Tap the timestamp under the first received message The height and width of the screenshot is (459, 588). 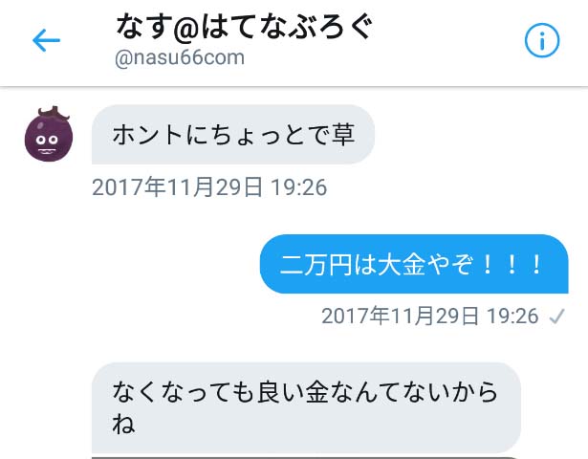[209, 187]
